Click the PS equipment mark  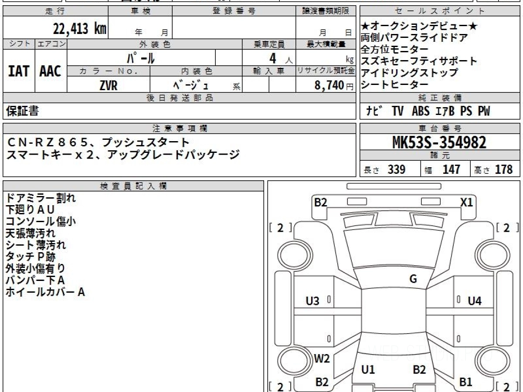tap(466, 112)
